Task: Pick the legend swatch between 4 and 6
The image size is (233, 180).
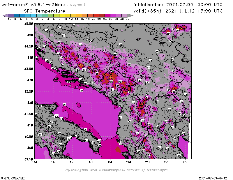Action: [x=50, y=15]
